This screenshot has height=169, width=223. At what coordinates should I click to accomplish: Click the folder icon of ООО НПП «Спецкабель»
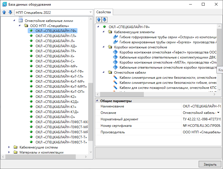(26, 26)
